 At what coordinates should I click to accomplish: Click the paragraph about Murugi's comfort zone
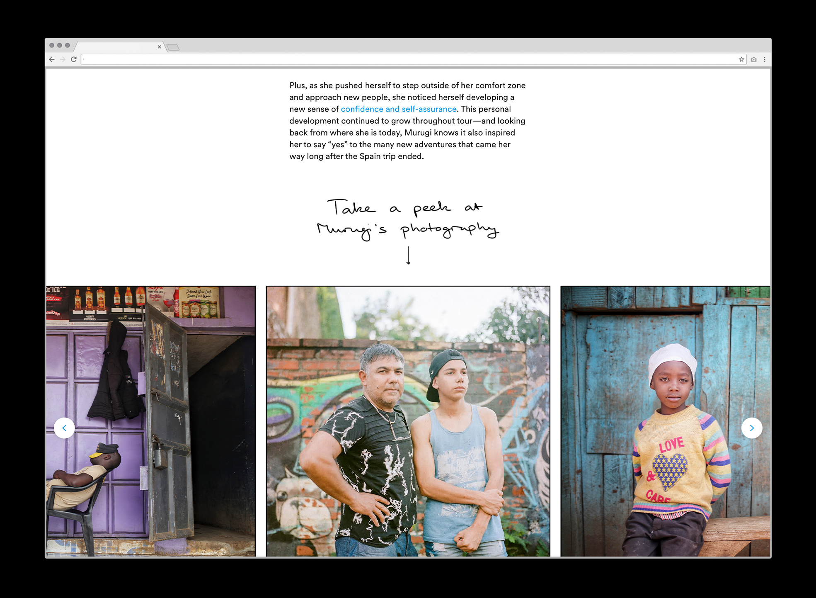[408, 121]
